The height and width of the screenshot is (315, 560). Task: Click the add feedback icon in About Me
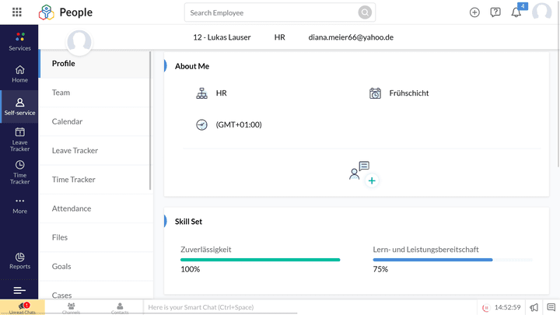coord(362,173)
